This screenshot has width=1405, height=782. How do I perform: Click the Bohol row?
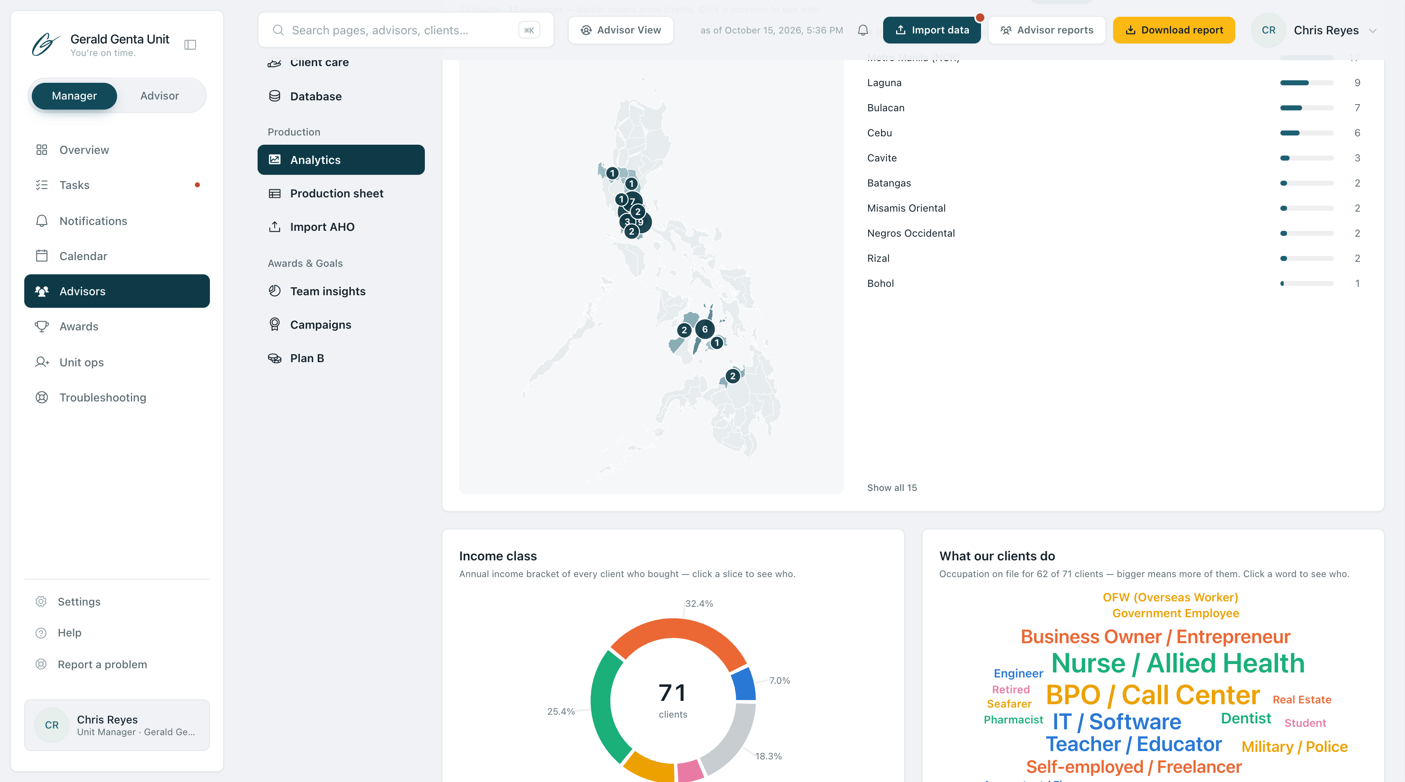click(1113, 284)
